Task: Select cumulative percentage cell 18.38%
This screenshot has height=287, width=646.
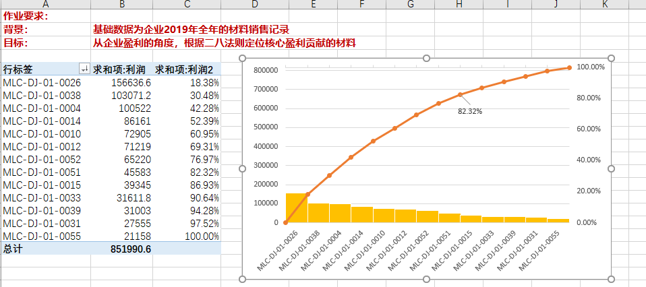Action: (205, 82)
